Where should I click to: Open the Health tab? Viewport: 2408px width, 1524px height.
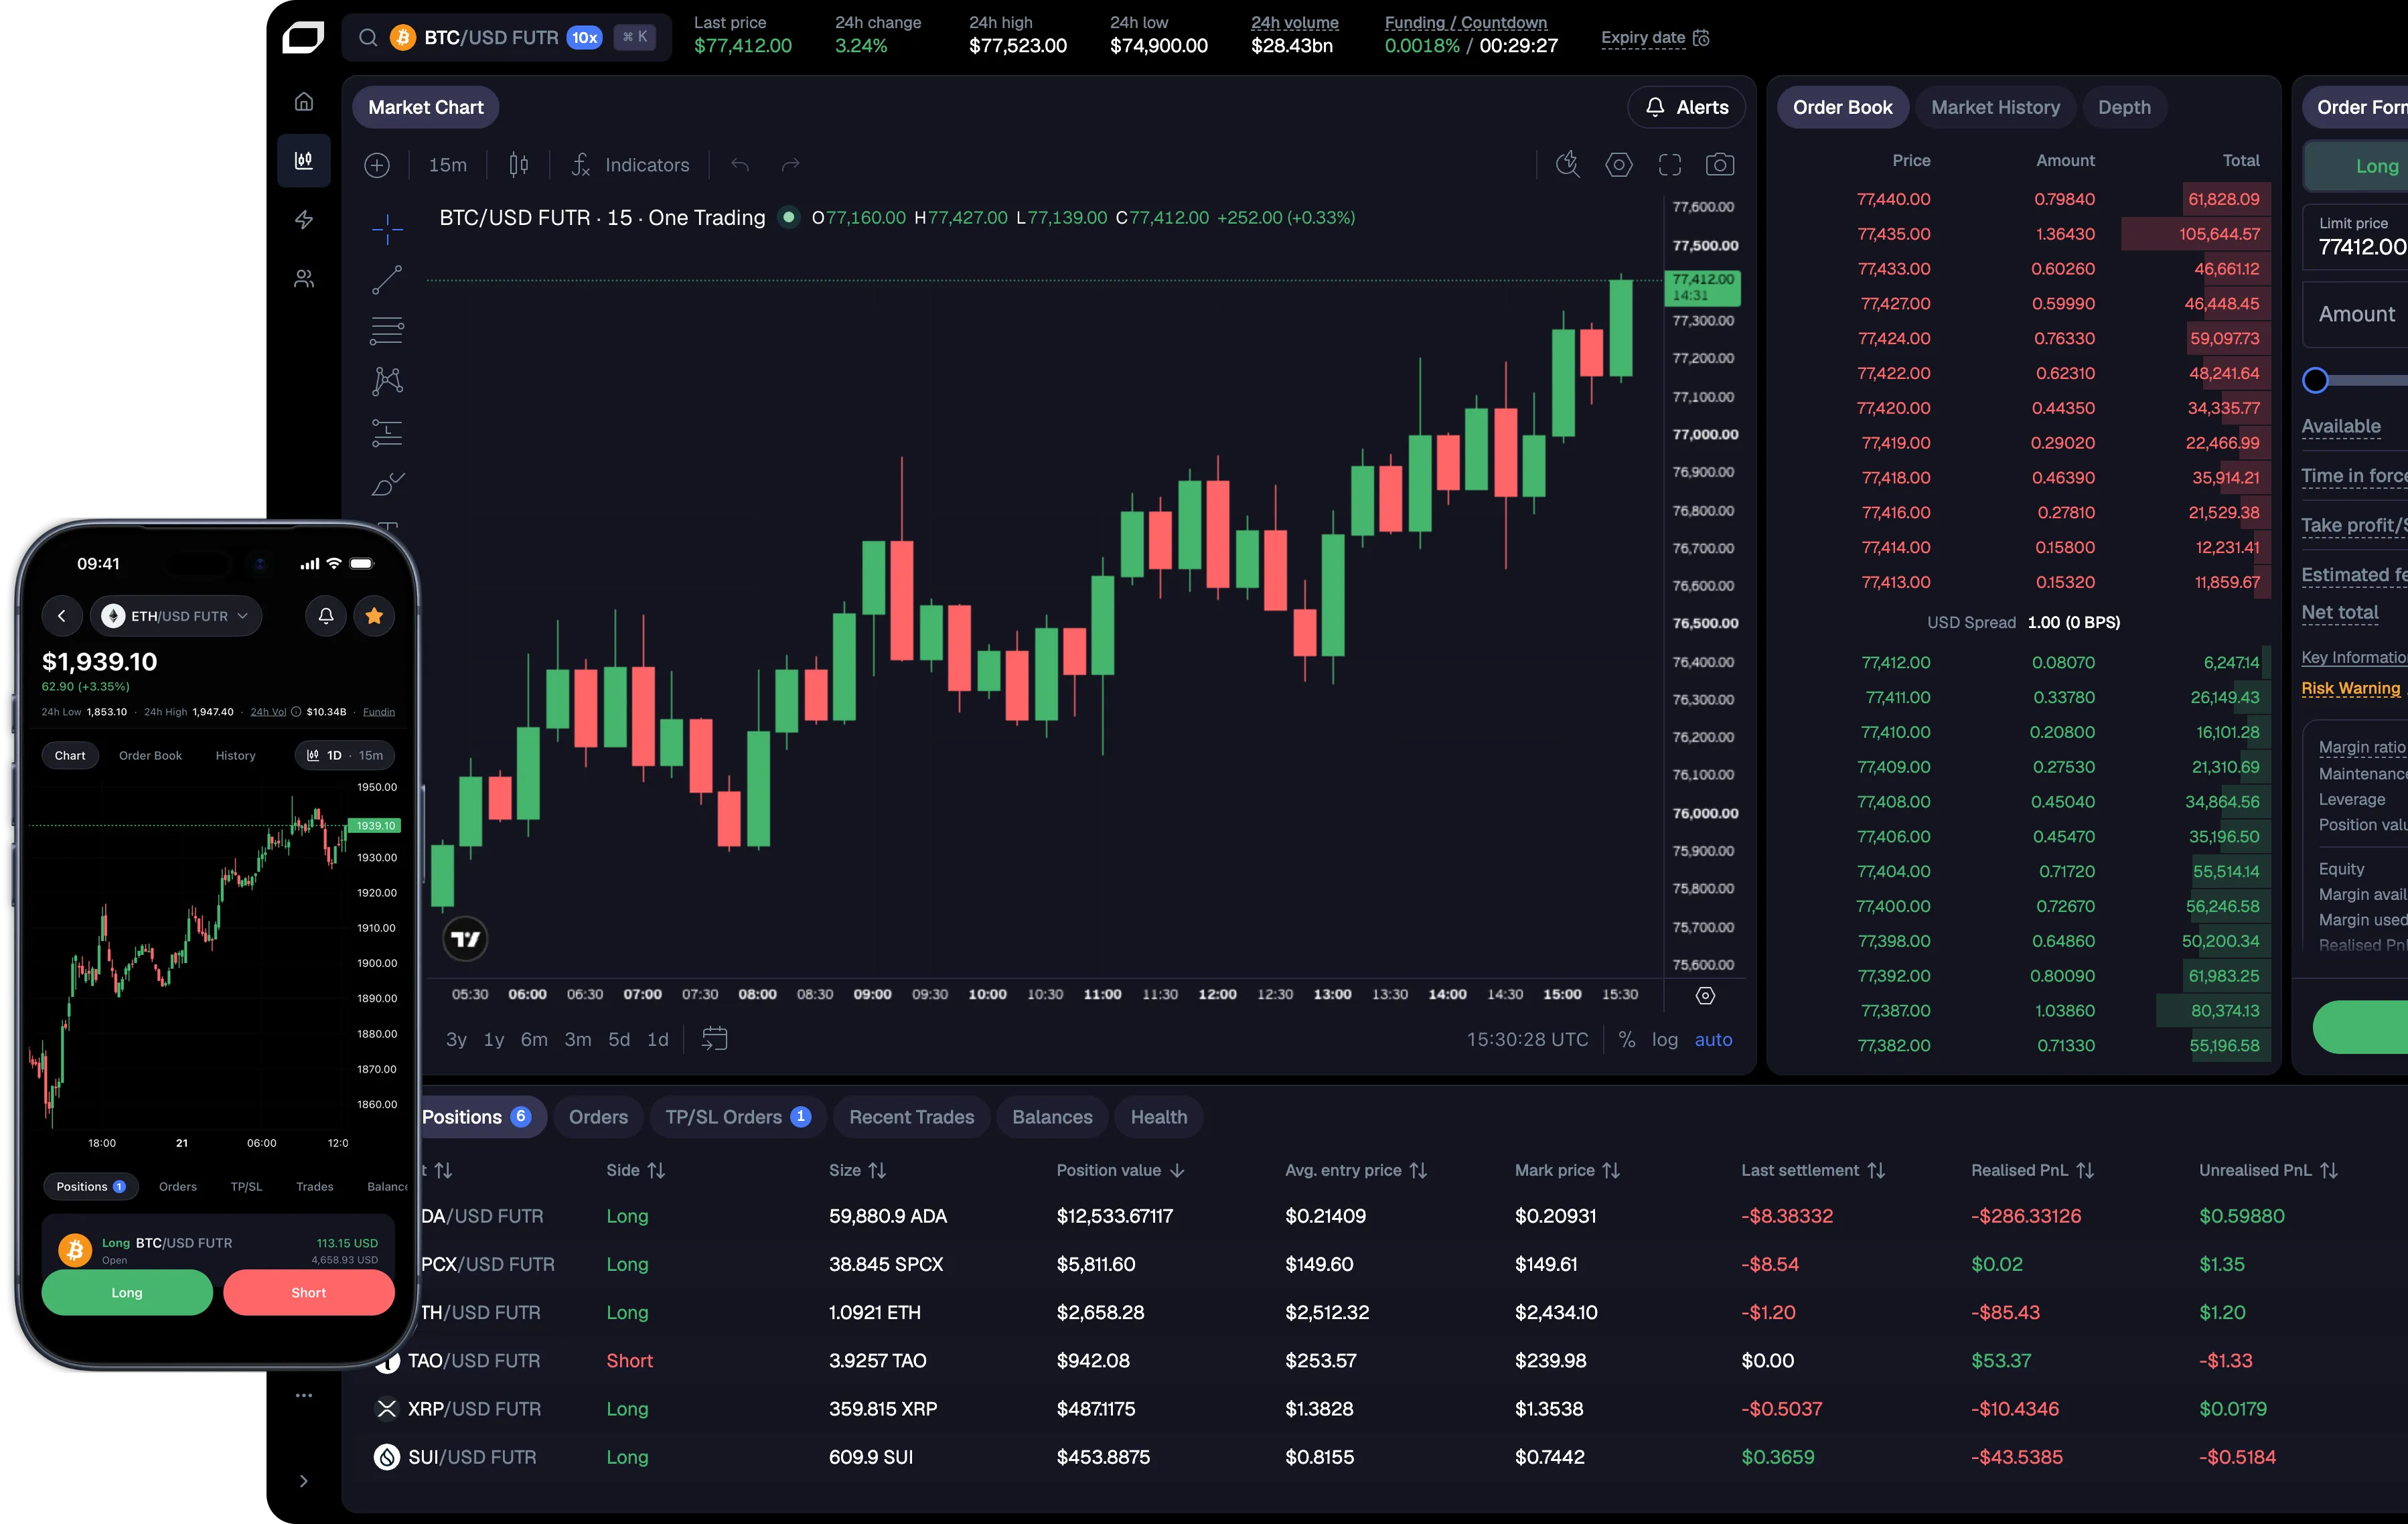[x=1159, y=1117]
